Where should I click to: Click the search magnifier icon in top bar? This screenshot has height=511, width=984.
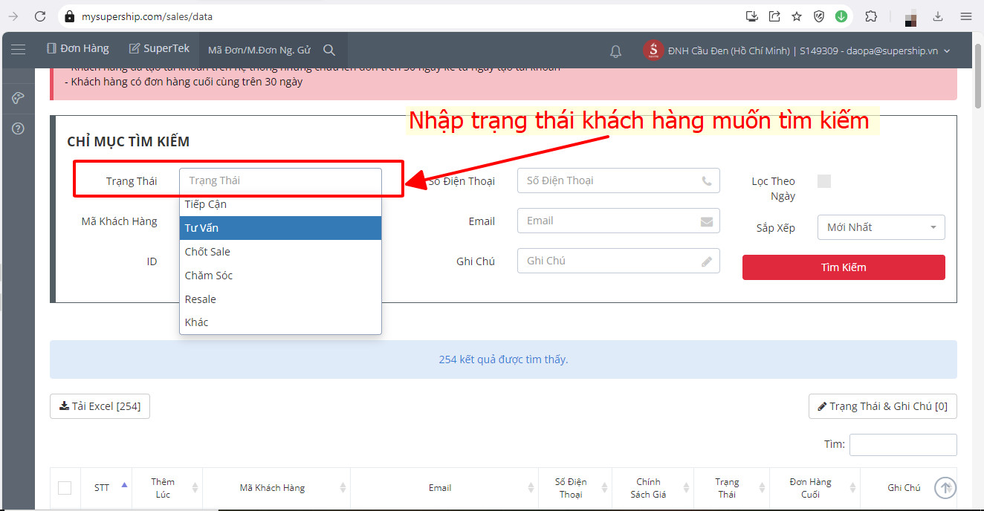point(329,50)
